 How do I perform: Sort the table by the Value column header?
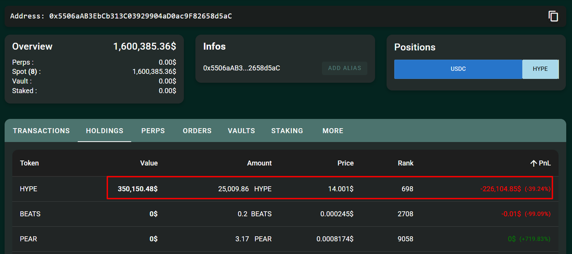point(149,163)
